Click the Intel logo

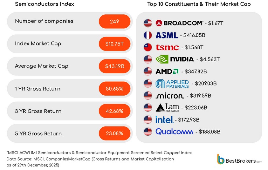164,120
